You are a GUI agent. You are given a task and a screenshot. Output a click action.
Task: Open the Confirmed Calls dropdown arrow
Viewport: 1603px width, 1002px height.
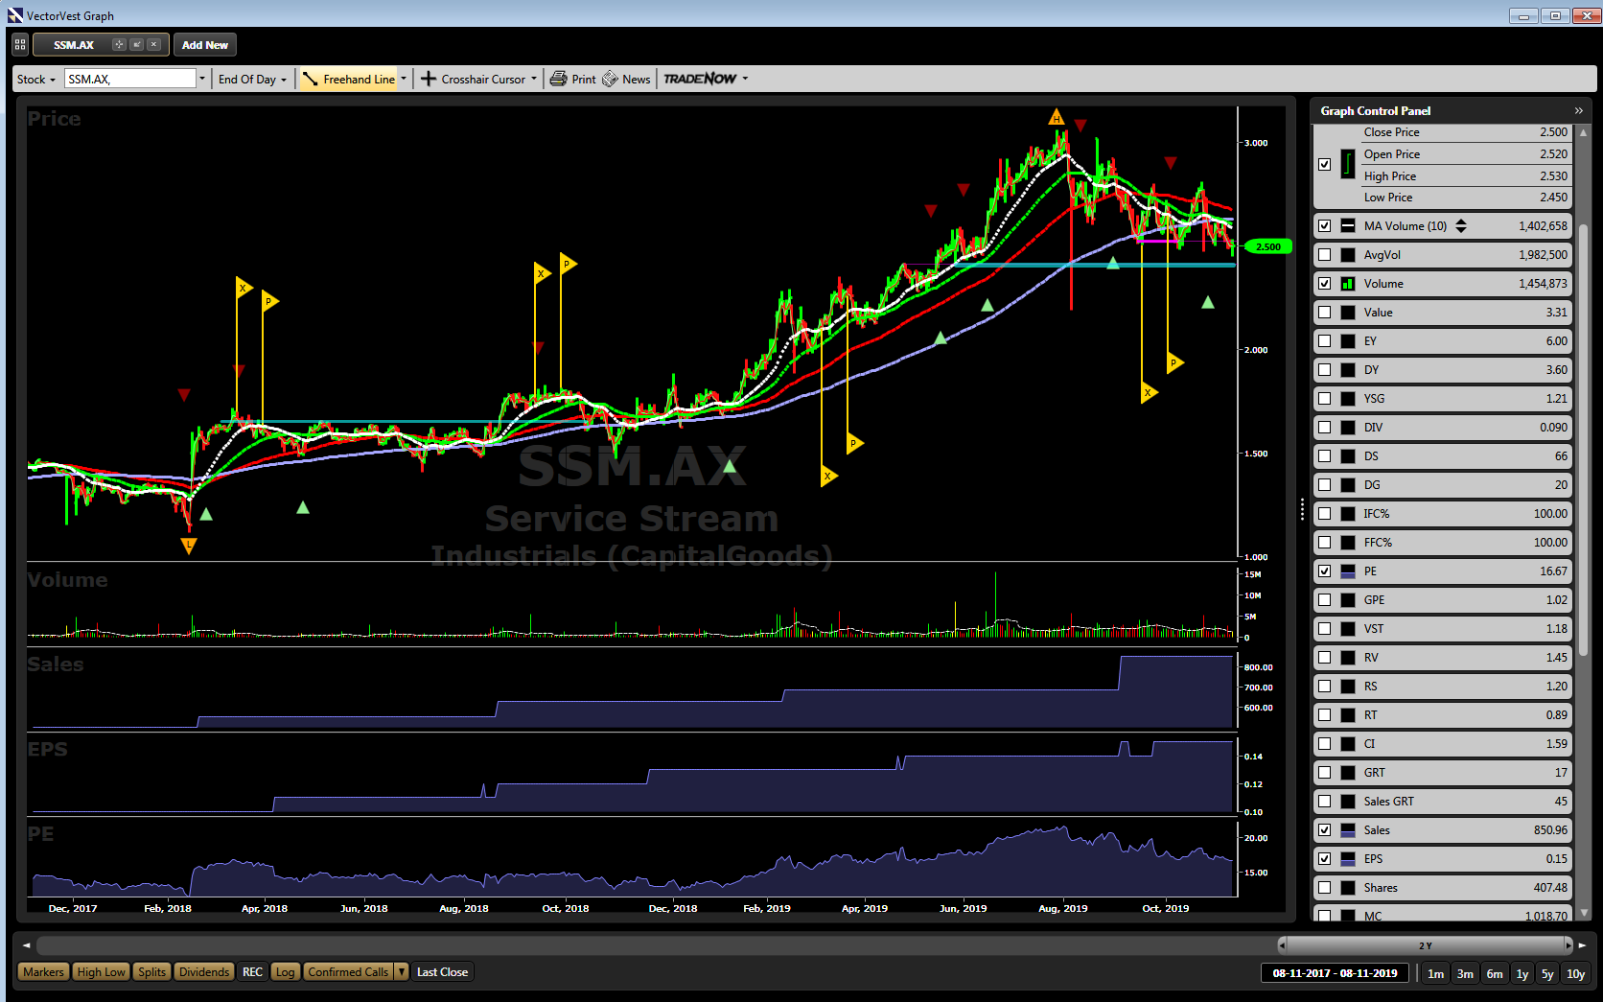click(x=402, y=972)
